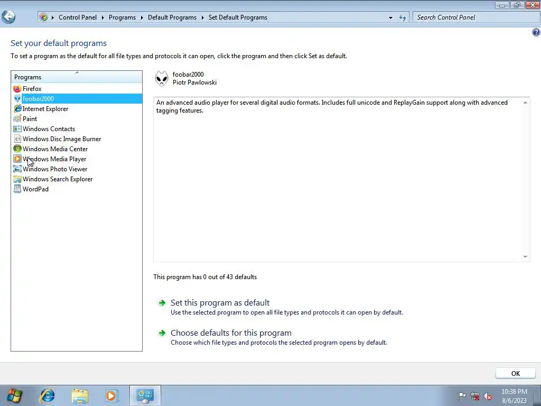Click Windows Disc Image Burner icon

tap(17, 139)
